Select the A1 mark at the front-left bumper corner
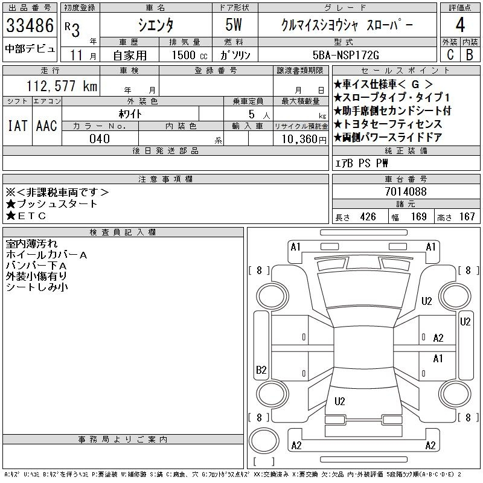This screenshot has width=483, height=483. (295, 246)
